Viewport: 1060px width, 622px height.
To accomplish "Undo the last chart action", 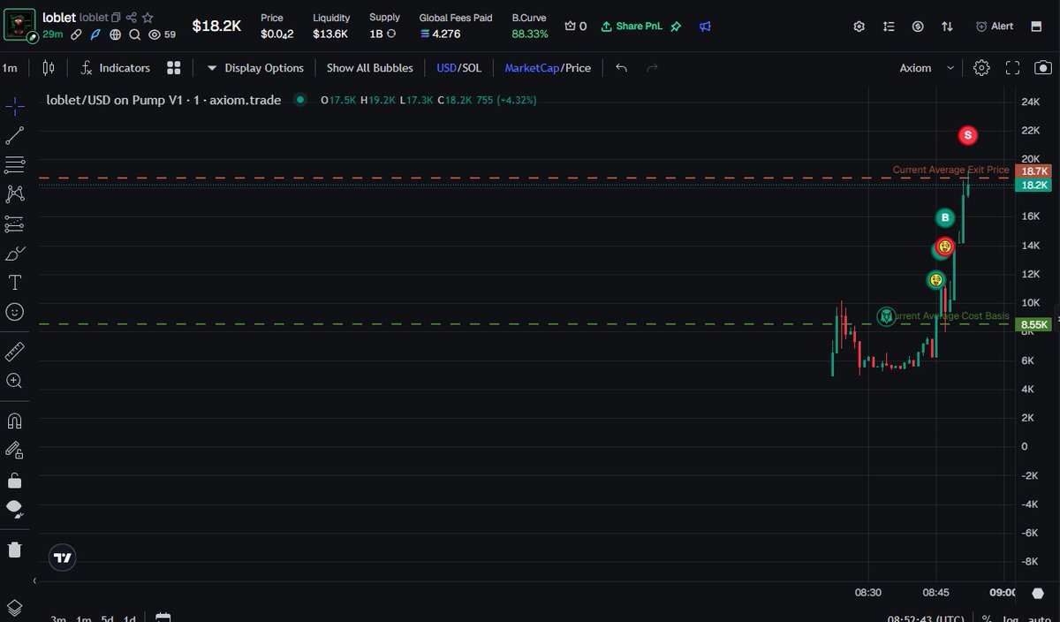I will click(621, 68).
